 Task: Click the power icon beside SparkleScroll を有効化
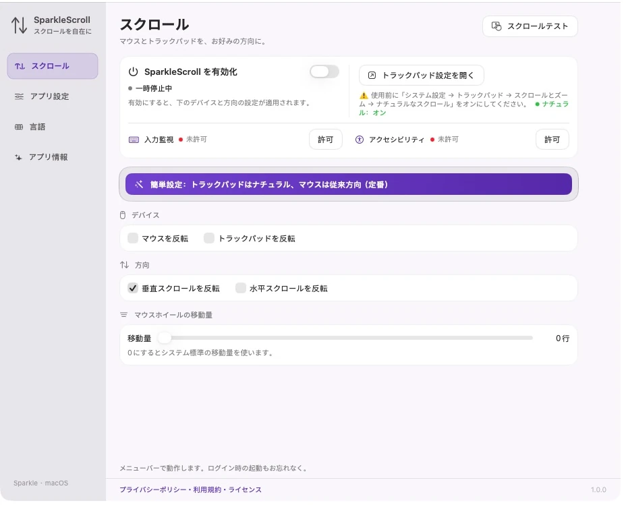pos(134,71)
